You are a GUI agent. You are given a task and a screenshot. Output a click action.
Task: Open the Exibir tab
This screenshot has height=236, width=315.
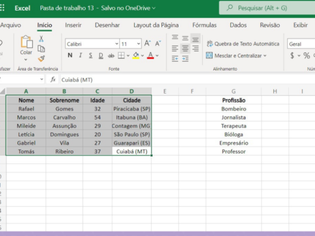click(301, 25)
